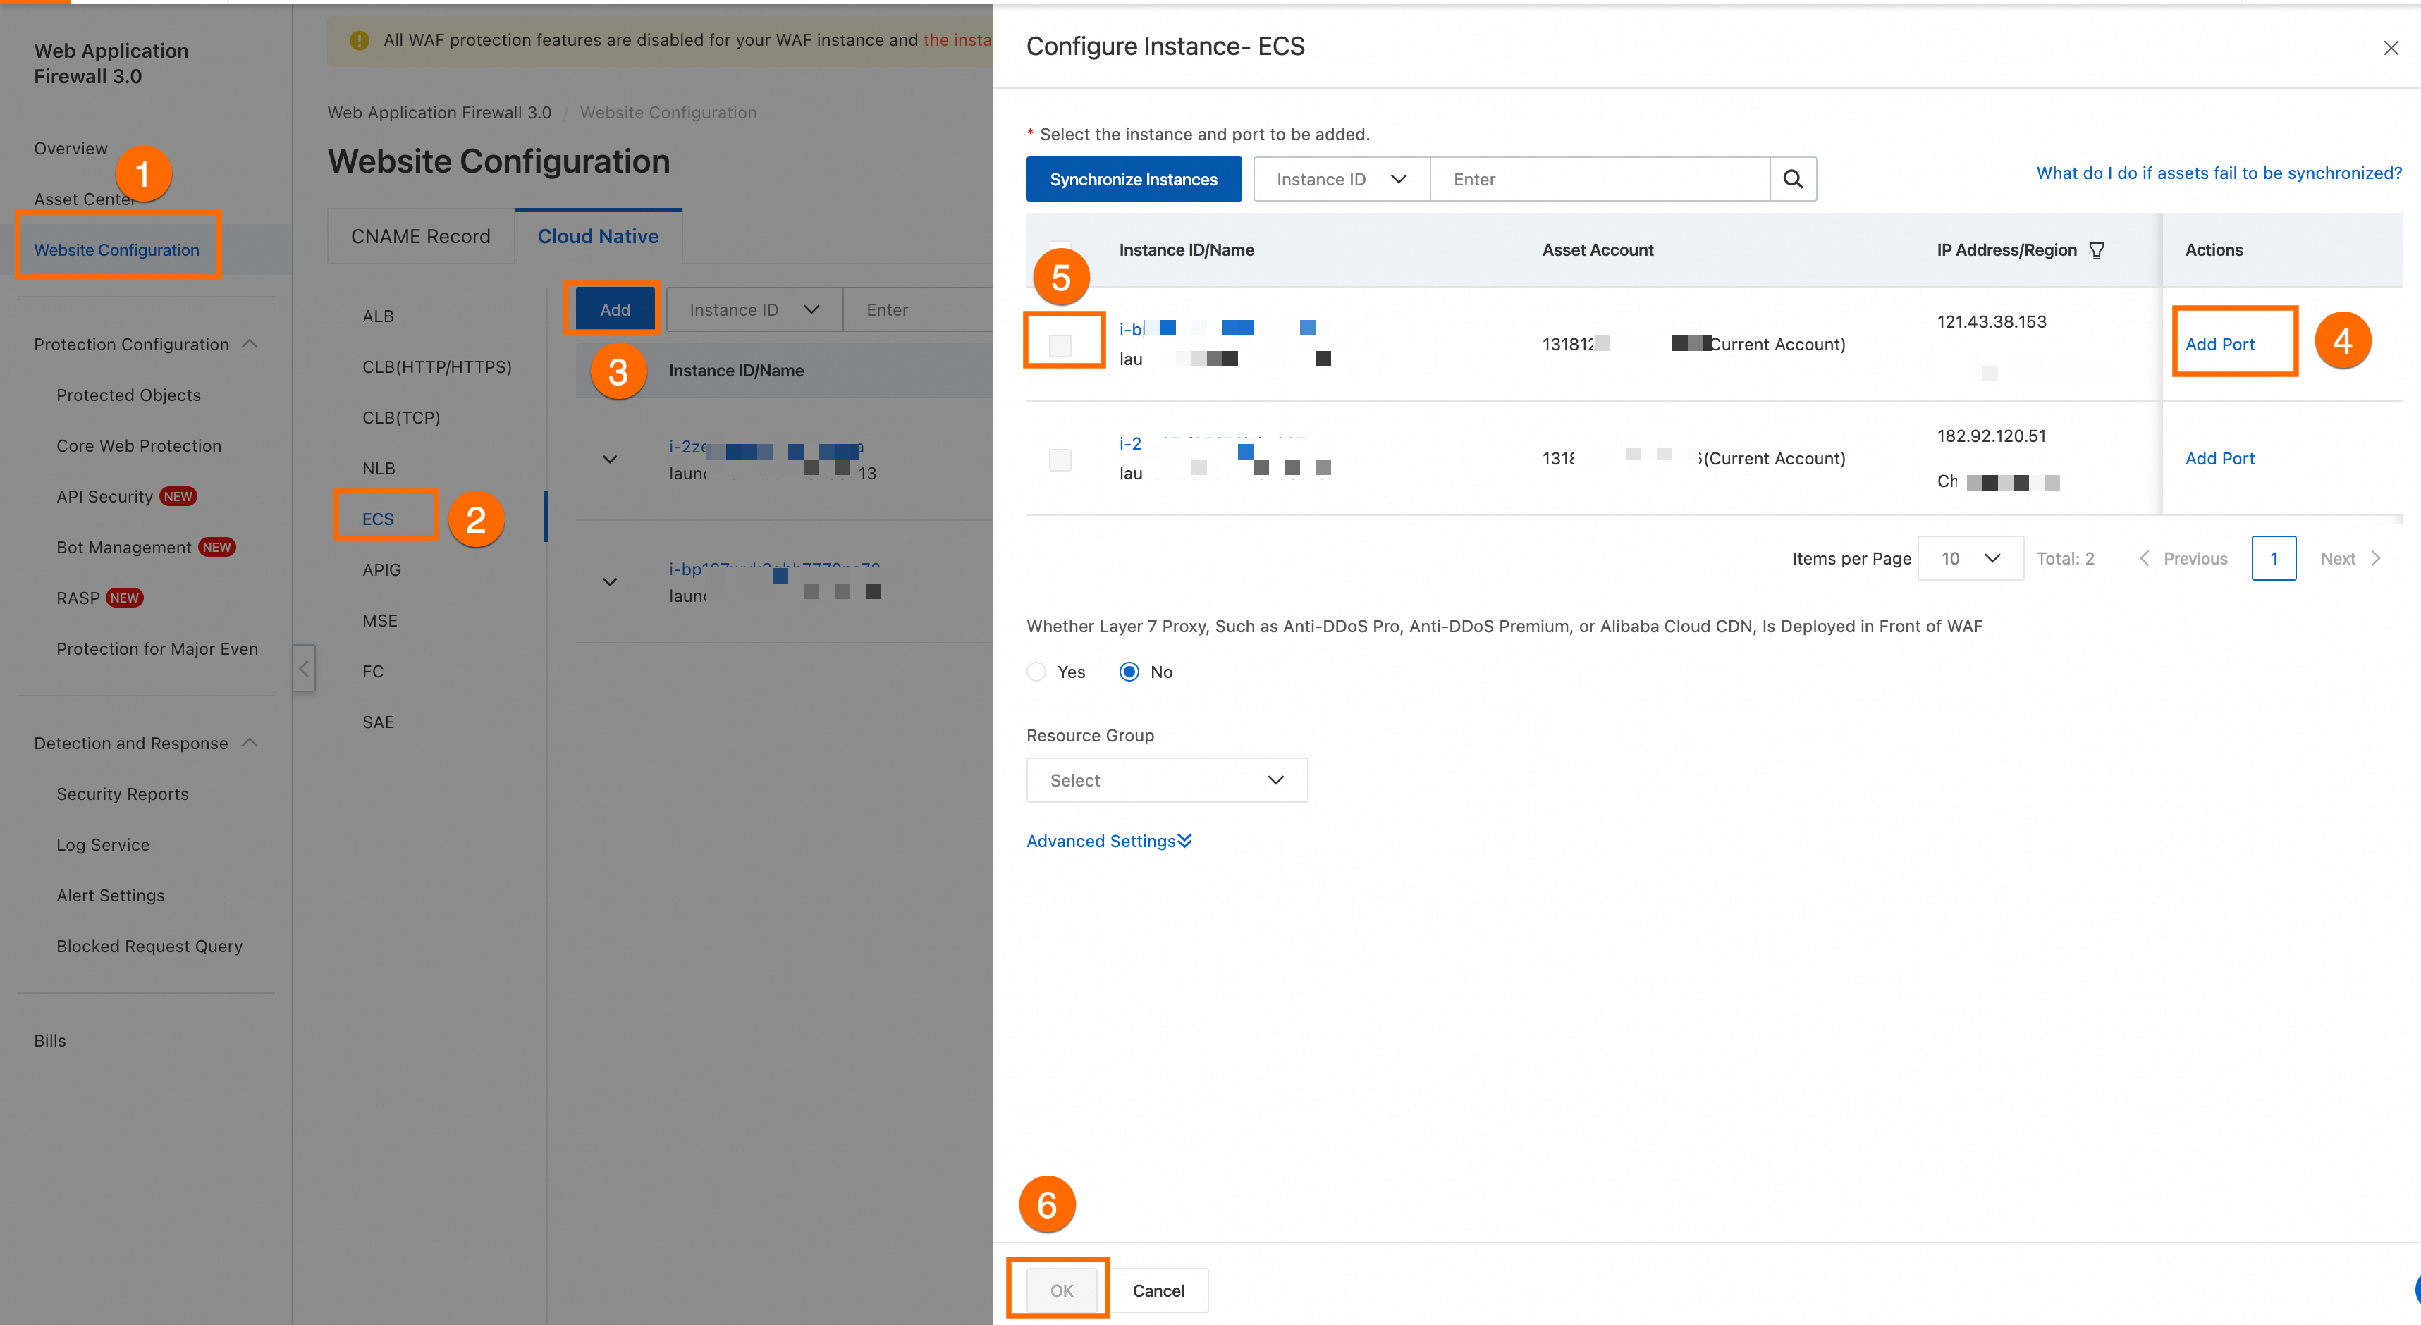The image size is (2421, 1325).
Task: Click Add Port for second instance
Action: [x=2219, y=459]
